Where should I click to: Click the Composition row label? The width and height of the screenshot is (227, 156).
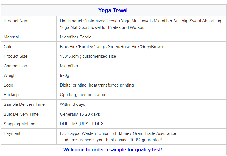coord(15,66)
